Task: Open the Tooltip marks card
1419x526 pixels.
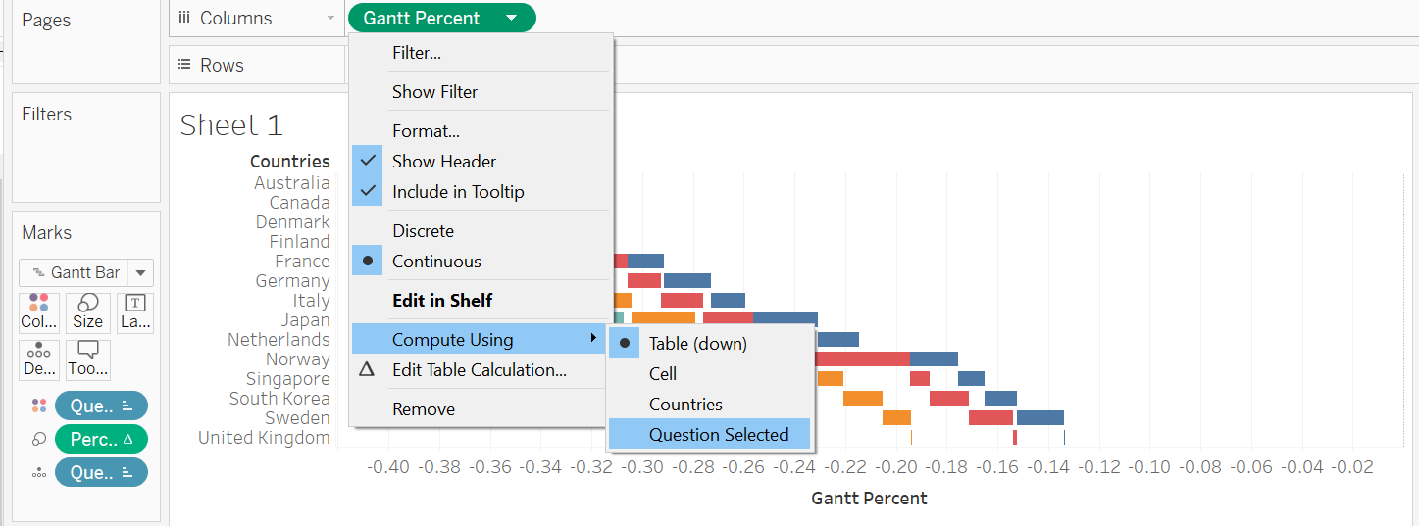Action: [x=87, y=359]
